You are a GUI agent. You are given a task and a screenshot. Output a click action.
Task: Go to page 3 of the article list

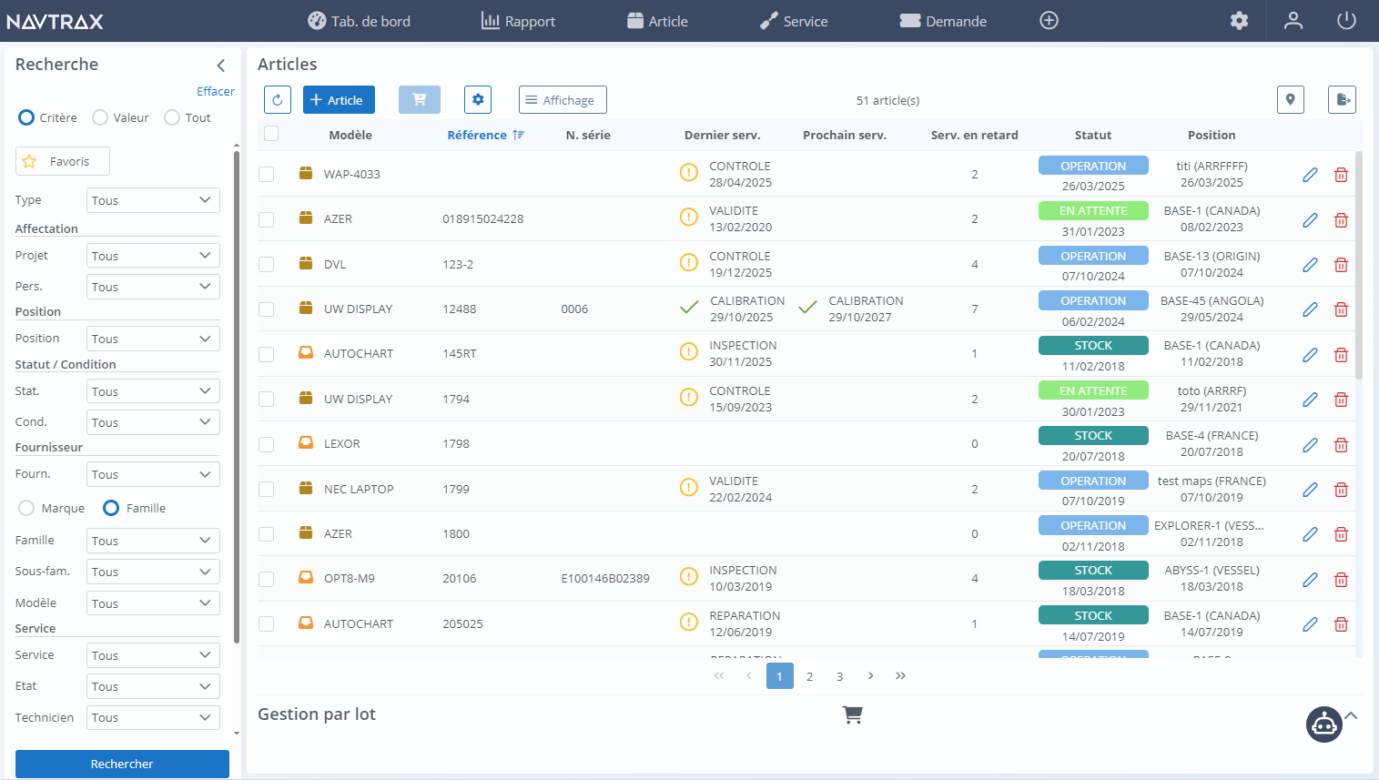pyautogui.click(x=839, y=675)
